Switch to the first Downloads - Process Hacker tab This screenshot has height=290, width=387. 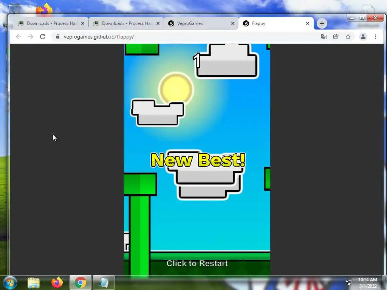51,23
